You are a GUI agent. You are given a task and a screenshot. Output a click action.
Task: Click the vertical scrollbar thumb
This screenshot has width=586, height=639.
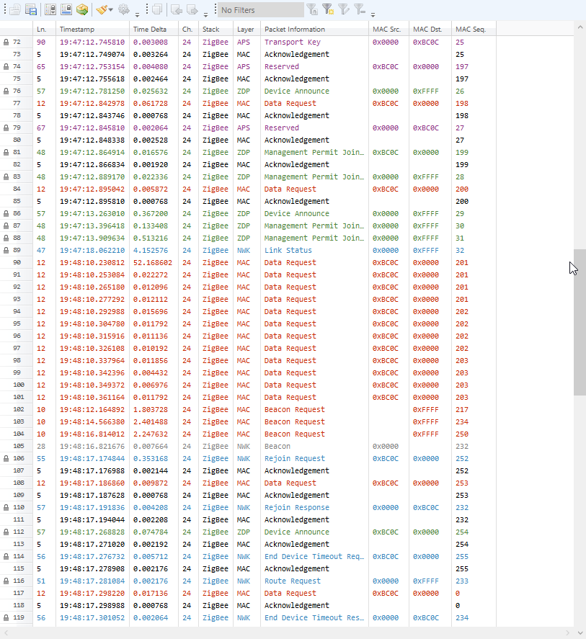580,322
